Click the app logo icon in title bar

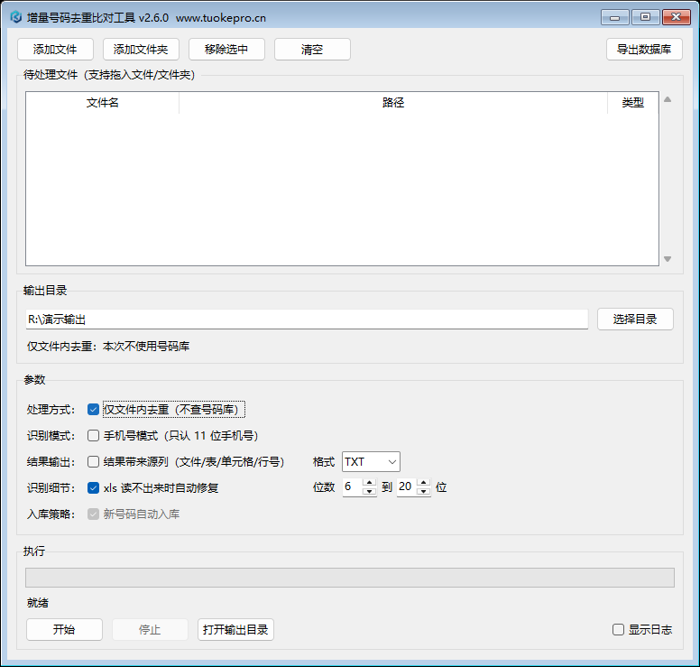(16, 17)
